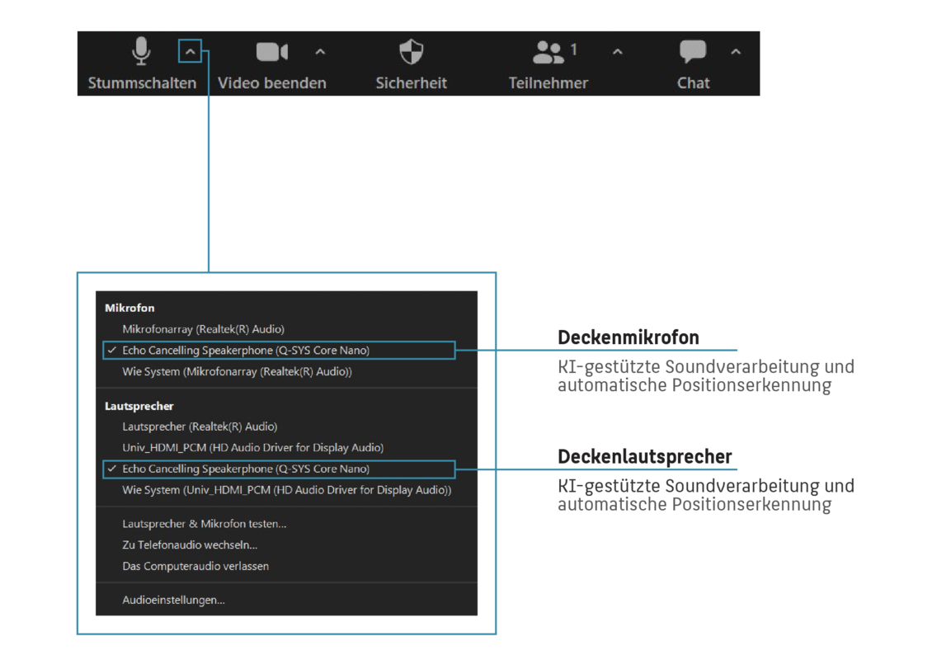Click Das Computeraudio verlassen

coord(195,567)
